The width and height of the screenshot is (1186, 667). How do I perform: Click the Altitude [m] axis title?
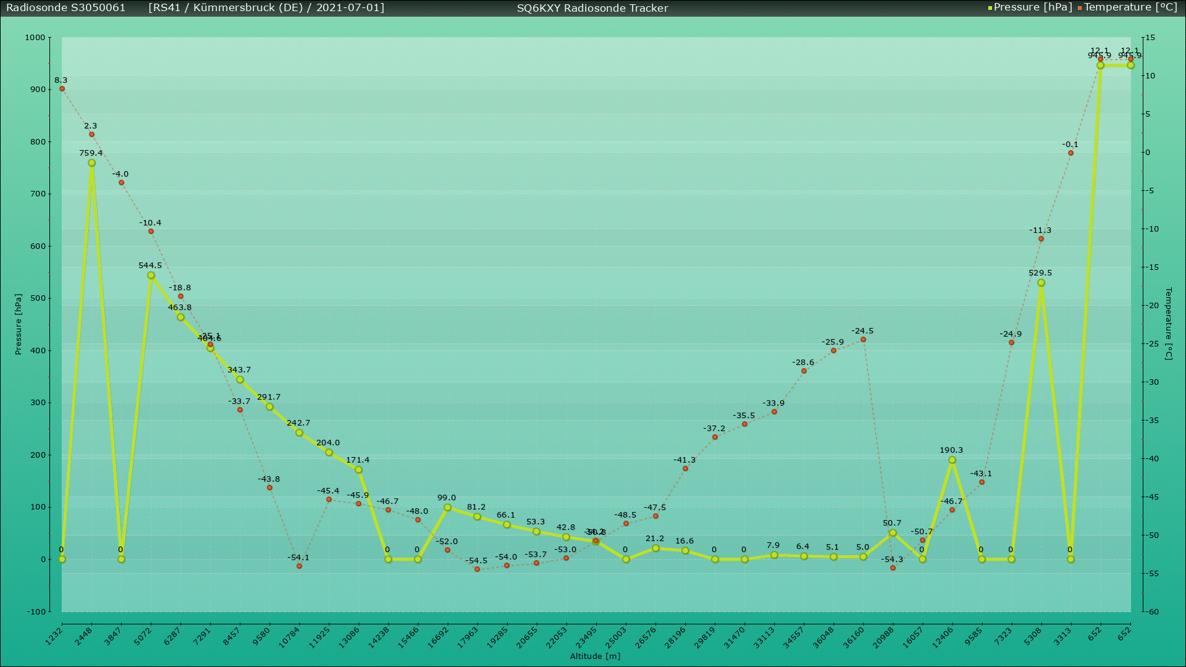click(595, 657)
